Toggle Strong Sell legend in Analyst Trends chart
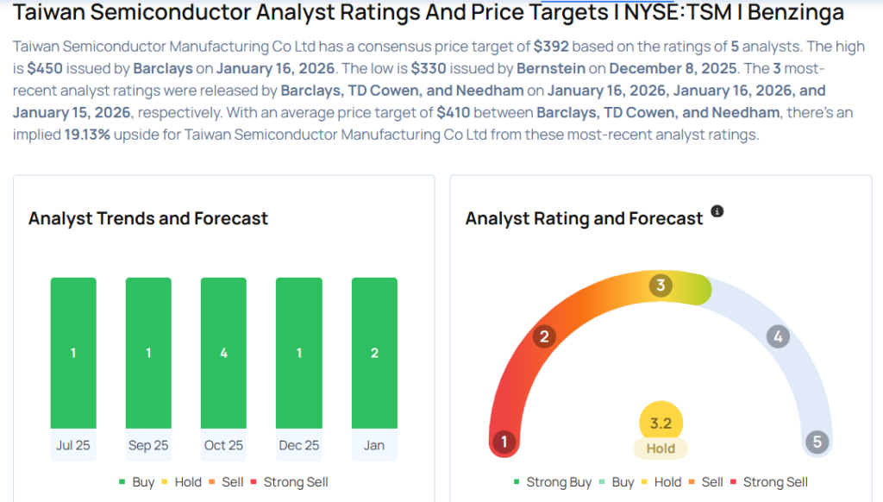The image size is (883, 502). click(289, 482)
